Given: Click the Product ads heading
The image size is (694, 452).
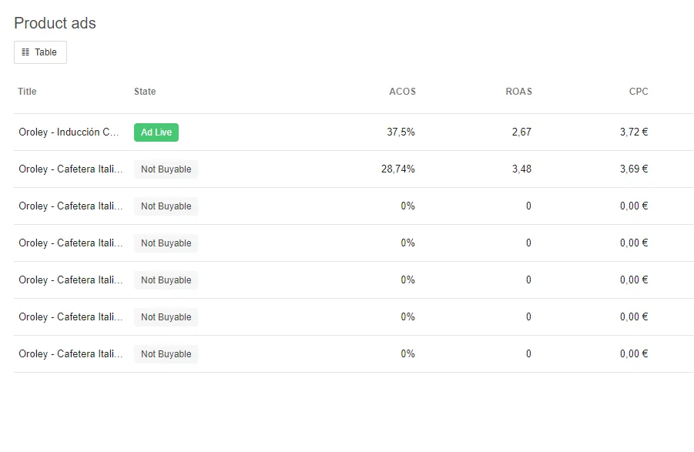Looking at the screenshot, I should click(55, 23).
